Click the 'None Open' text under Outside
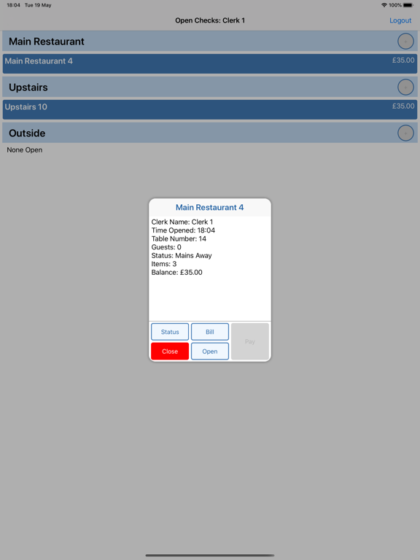This screenshot has width=420, height=560. (24, 150)
